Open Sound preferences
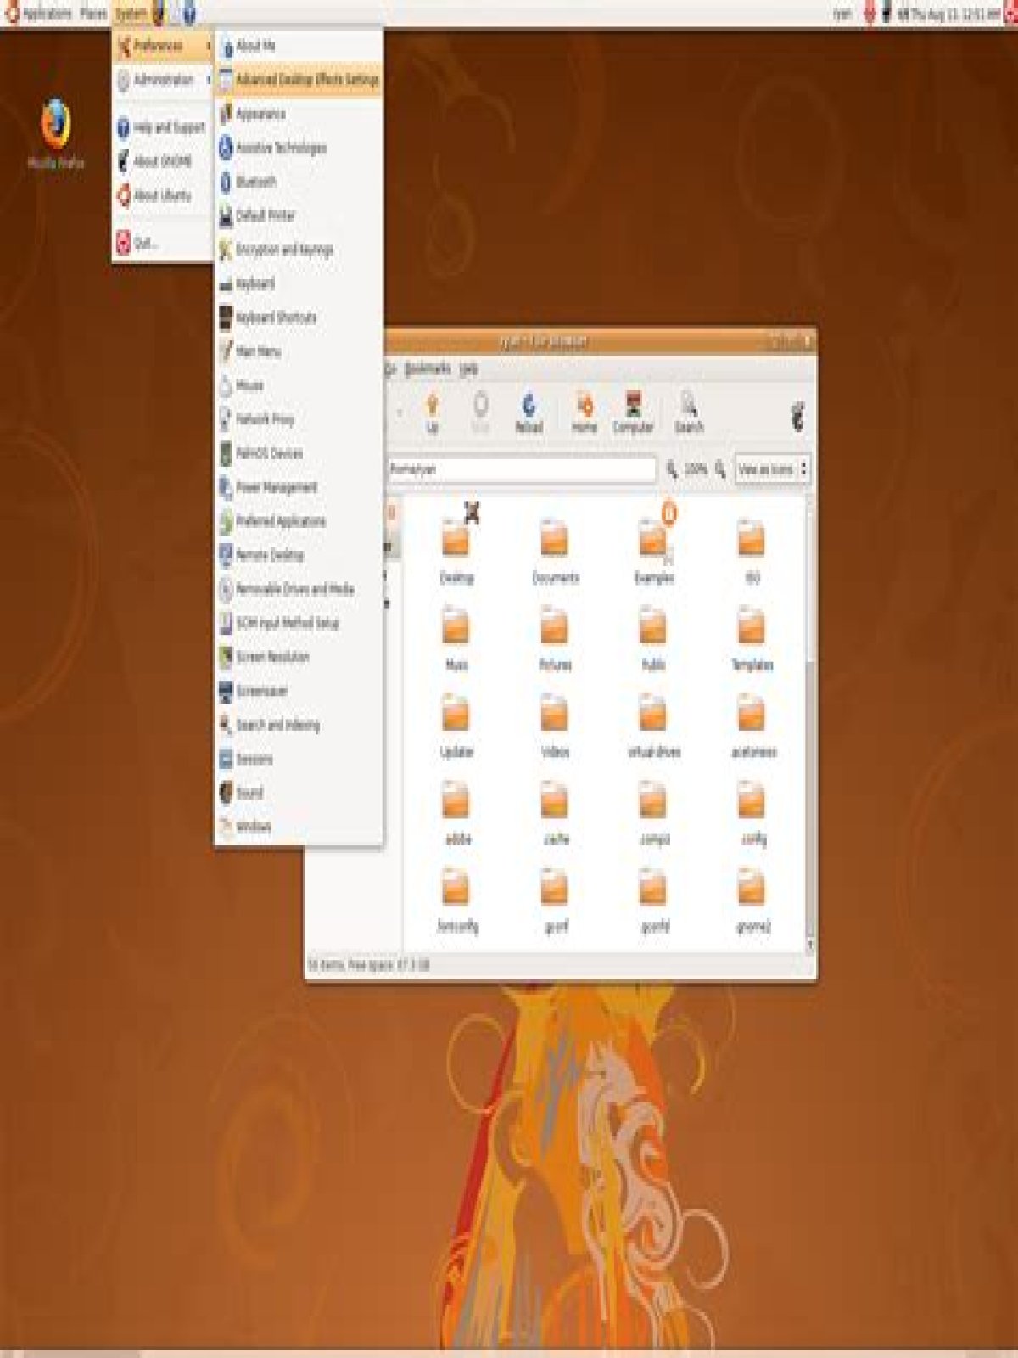The height and width of the screenshot is (1358, 1018). click(298, 793)
